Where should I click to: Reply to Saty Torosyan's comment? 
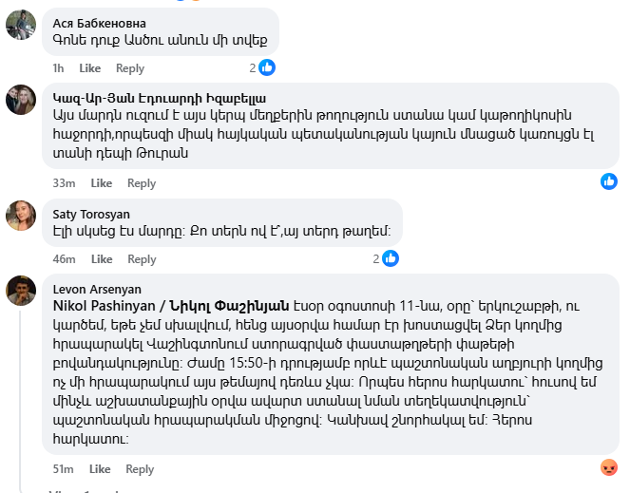[142, 259]
